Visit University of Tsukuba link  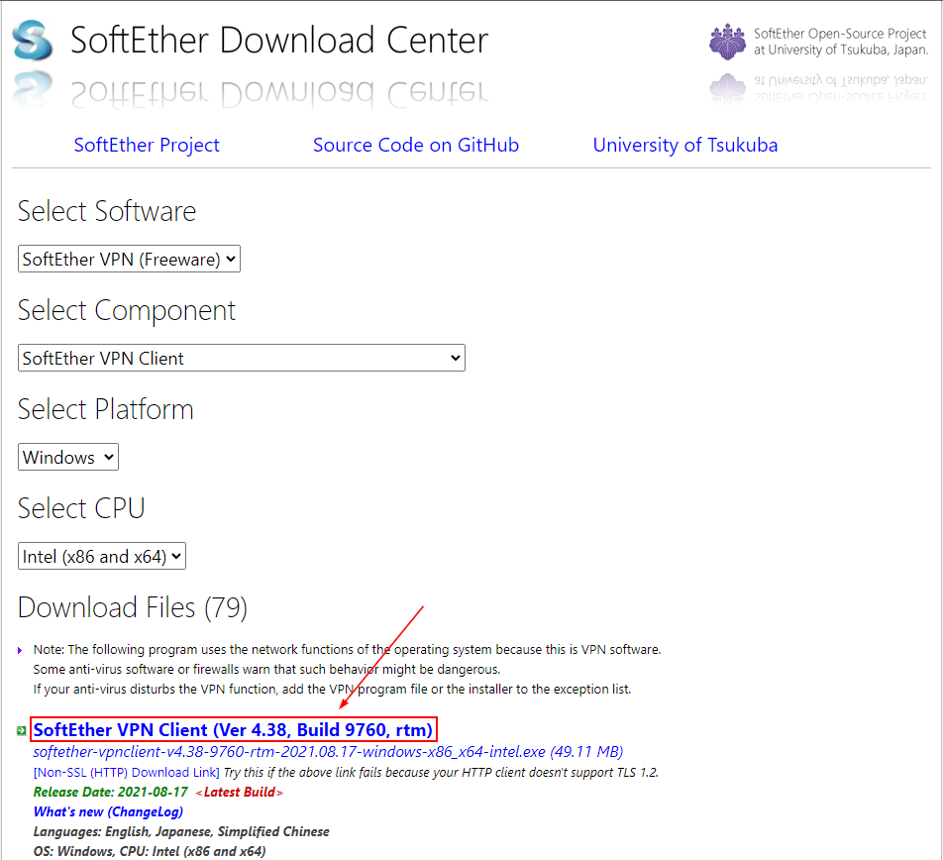tap(685, 145)
